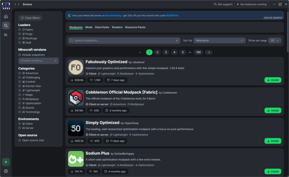
Task: Install the Cobblemon Official Modpack
Action: click(273, 110)
